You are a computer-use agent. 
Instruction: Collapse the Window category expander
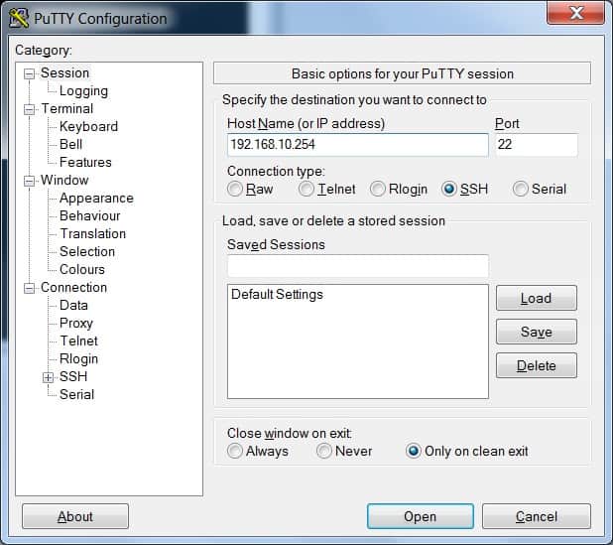(x=30, y=181)
